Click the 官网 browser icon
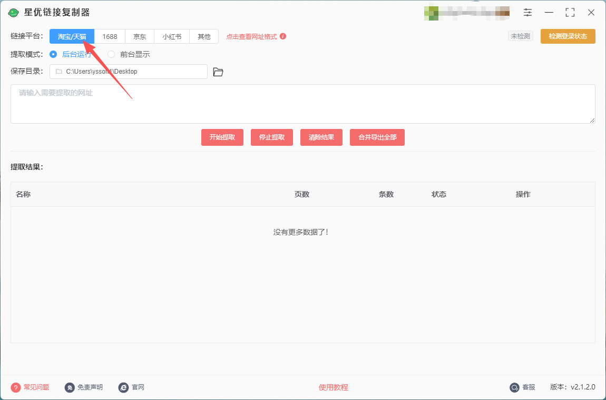The image size is (606, 400). 123,387
